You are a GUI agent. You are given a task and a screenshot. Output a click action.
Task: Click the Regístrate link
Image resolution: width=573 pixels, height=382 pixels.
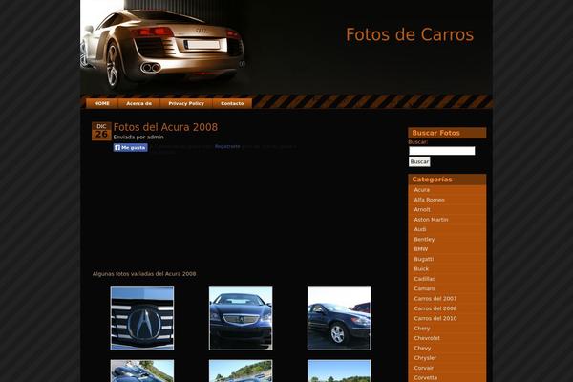[x=227, y=146]
